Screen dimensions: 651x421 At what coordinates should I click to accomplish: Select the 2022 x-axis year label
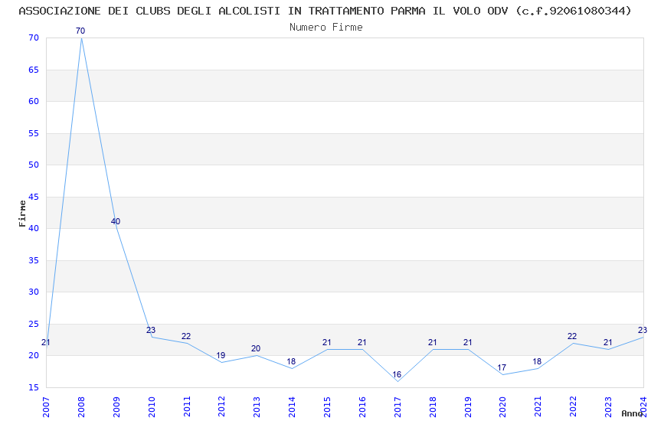574,407
